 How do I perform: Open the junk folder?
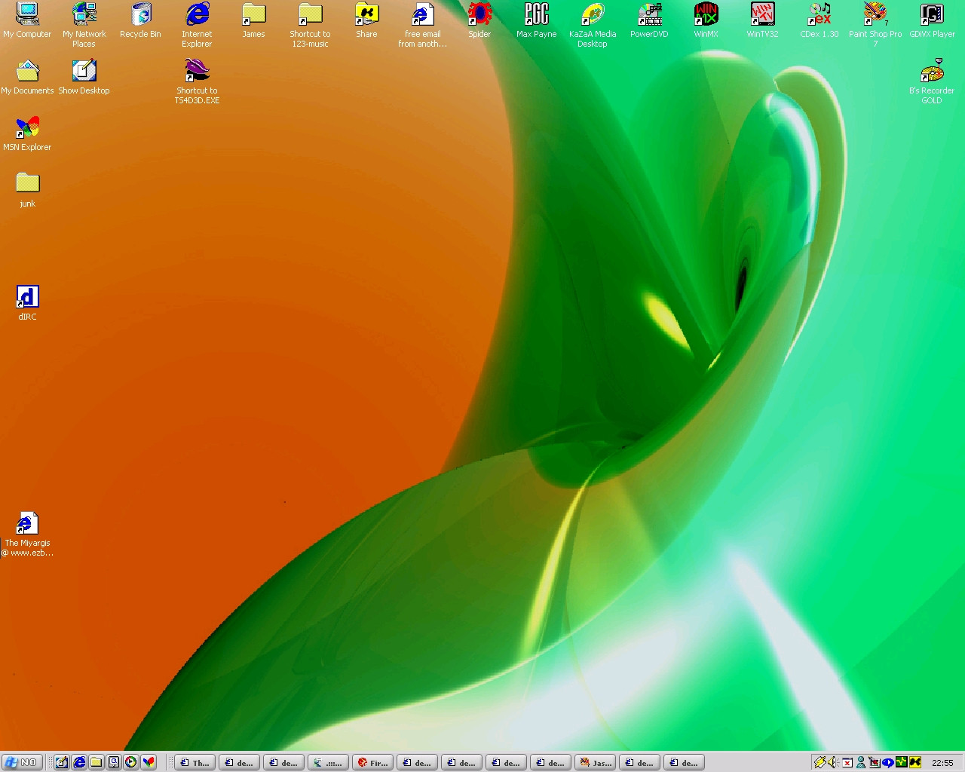(27, 190)
